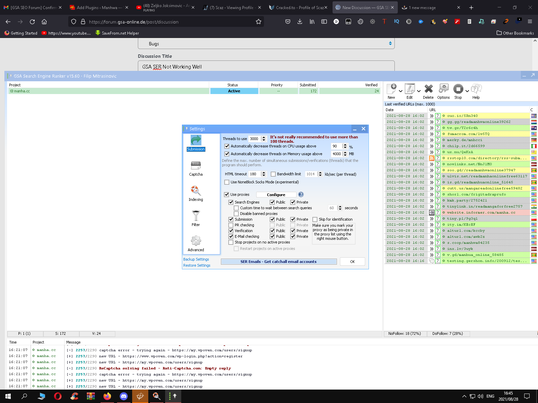
Task: Enable the Bandwidth limit checkbox
Action: point(273,174)
